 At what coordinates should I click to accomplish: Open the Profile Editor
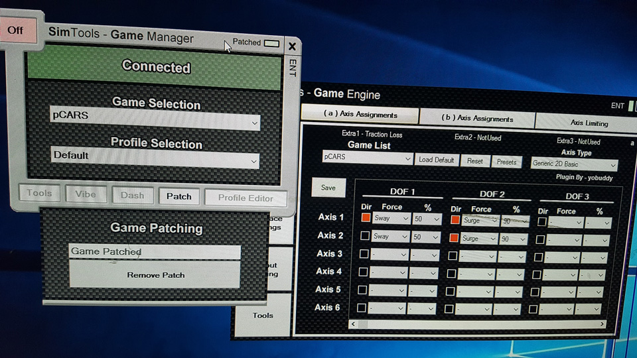pyautogui.click(x=246, y=198)
